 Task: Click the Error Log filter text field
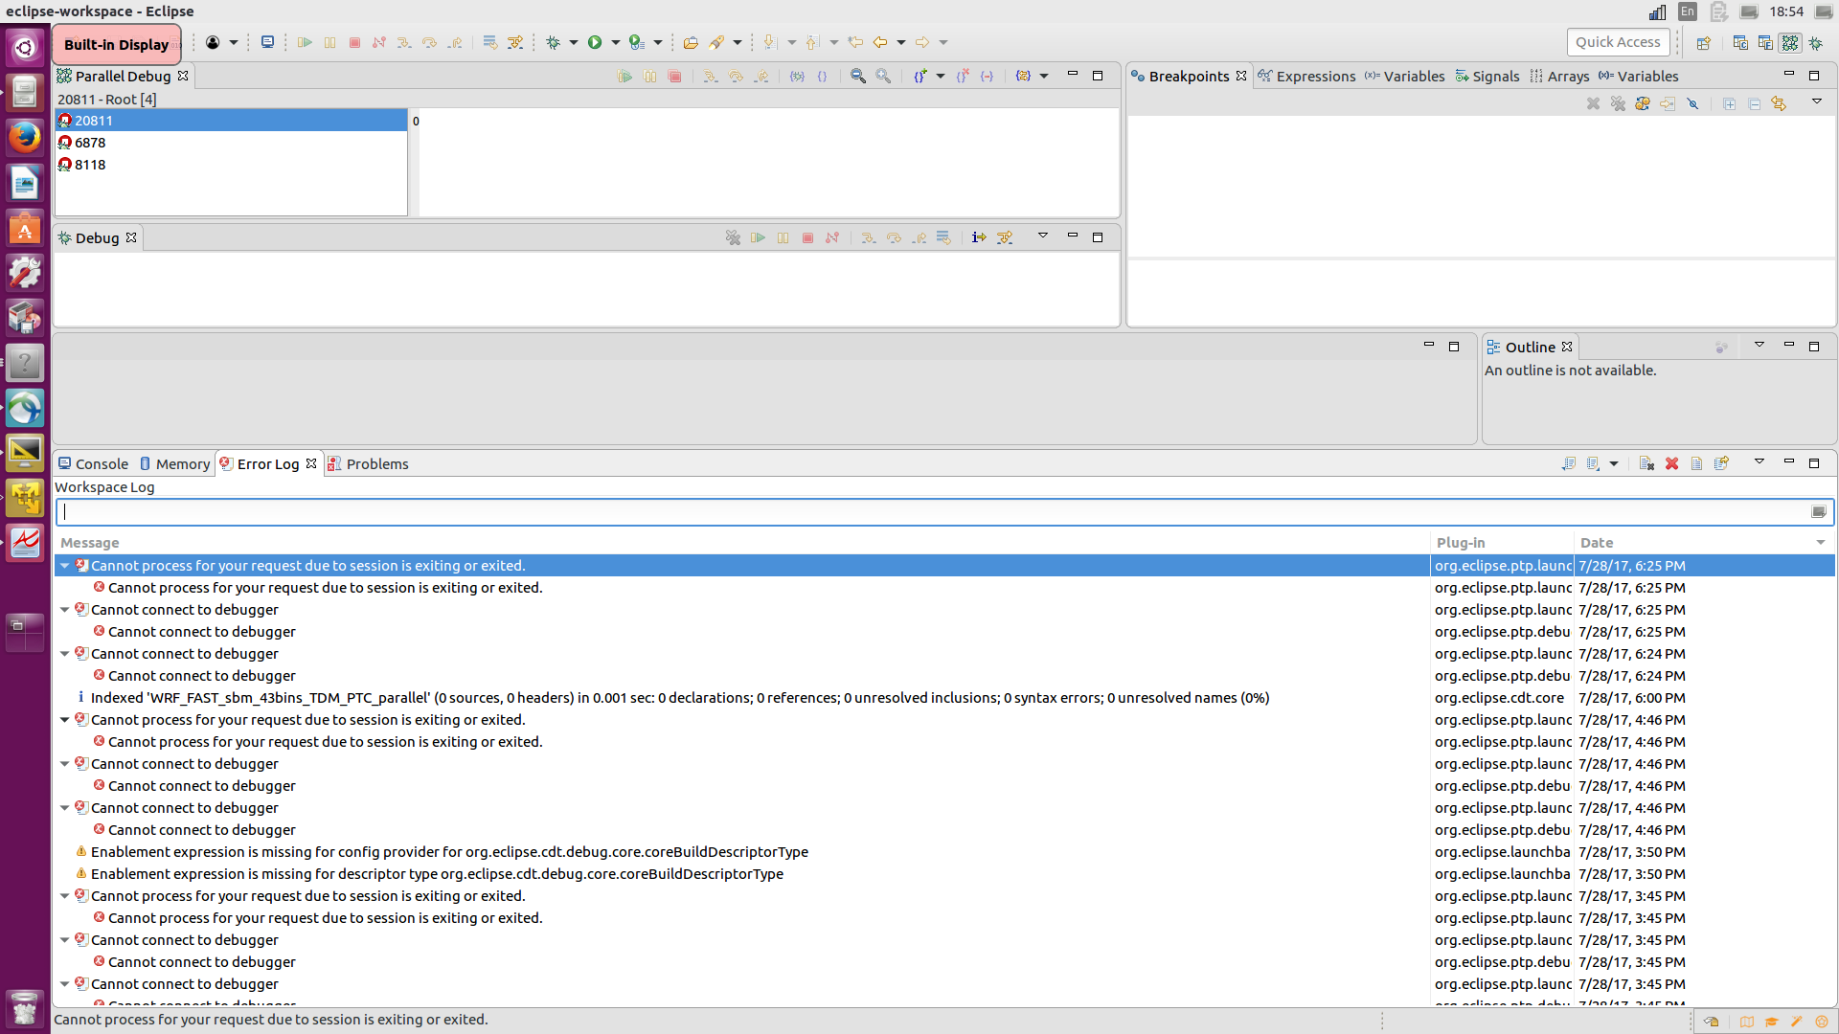(943, 512)
